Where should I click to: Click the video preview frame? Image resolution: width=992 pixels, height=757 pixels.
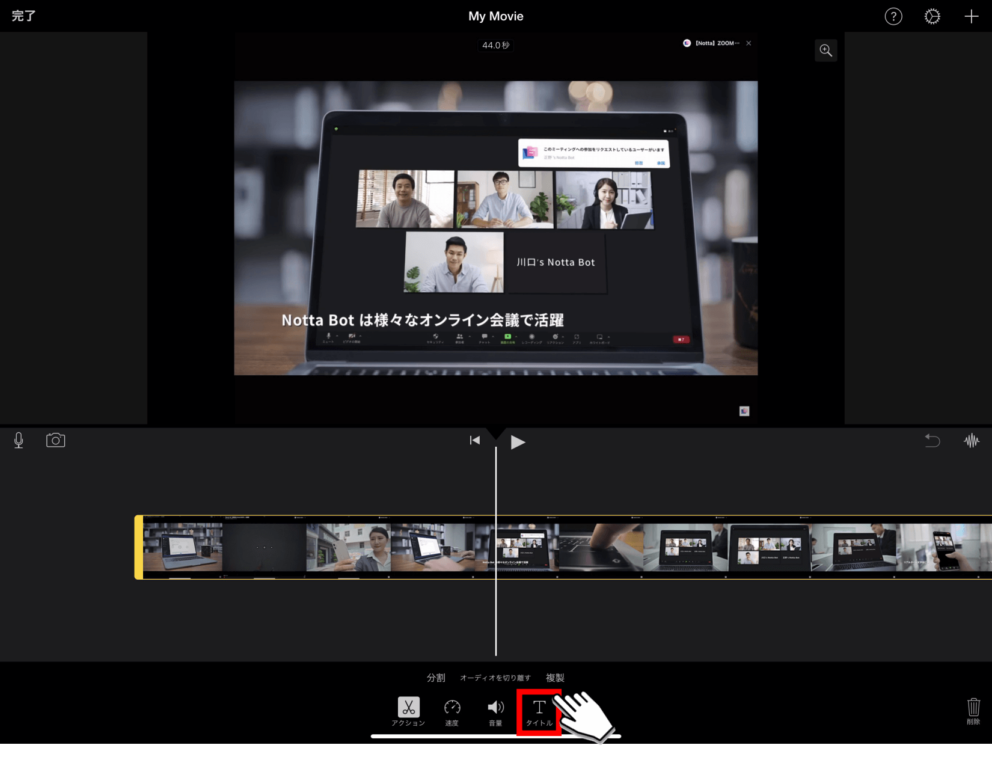tap(496, 228)
